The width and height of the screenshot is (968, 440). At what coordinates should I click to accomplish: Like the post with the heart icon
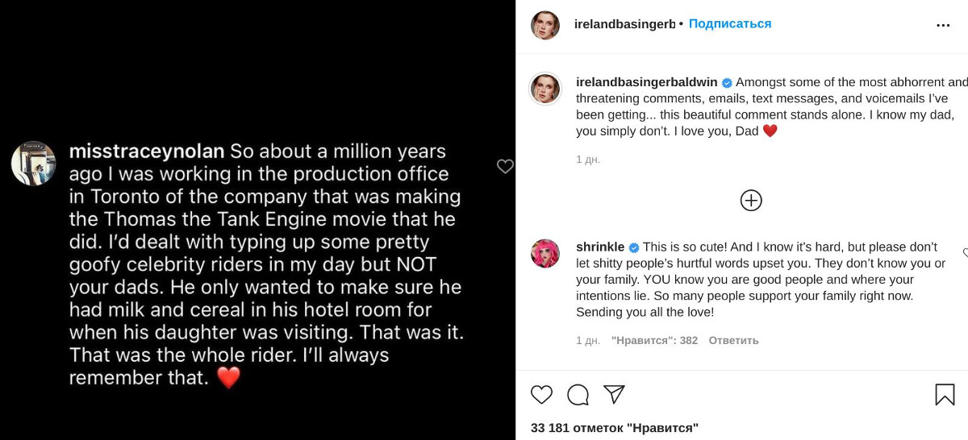point(542,394)
